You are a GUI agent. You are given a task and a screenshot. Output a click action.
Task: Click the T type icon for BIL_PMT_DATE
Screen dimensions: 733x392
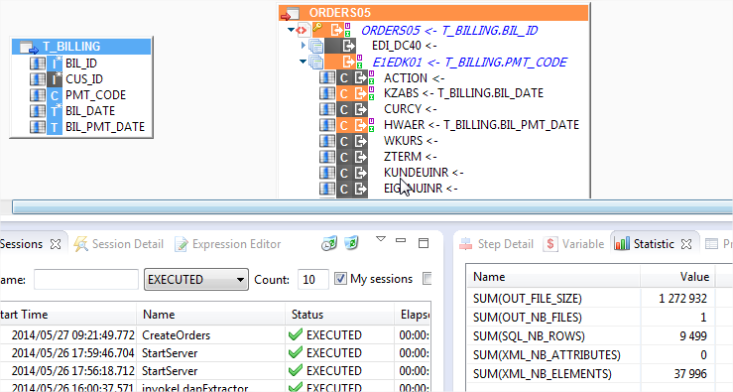55,127
